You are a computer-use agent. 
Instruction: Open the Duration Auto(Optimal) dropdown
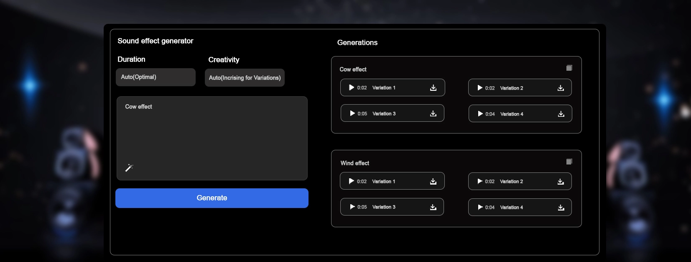click(x=156, y=77)
